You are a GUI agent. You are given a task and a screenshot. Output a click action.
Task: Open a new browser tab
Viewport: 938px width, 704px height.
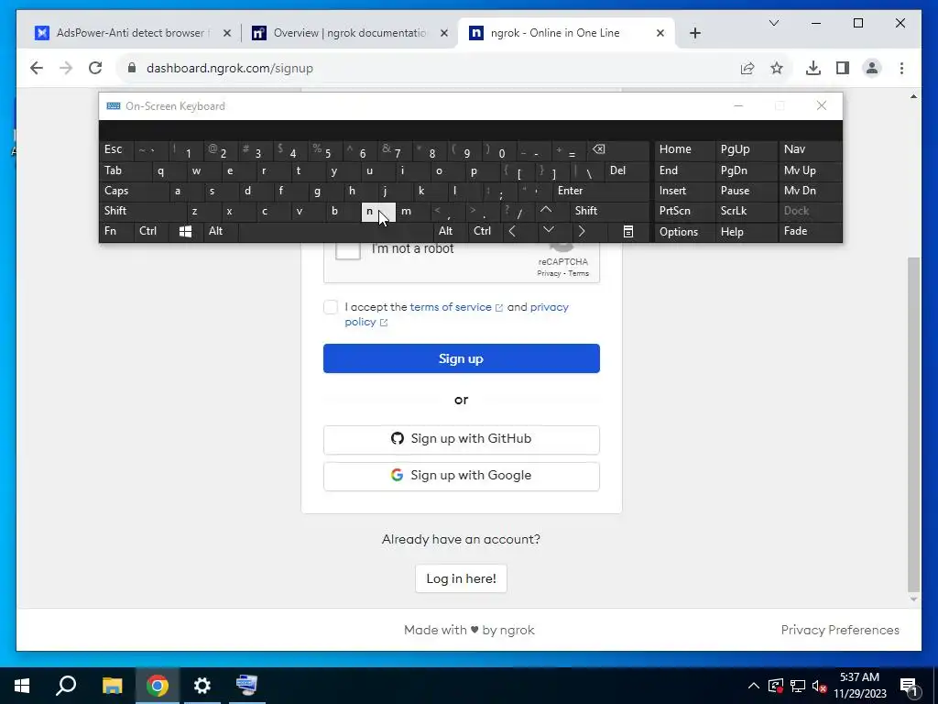[x=694, y=33]
